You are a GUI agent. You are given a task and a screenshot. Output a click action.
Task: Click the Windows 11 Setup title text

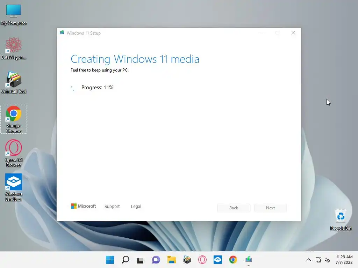tap(84, 33)
